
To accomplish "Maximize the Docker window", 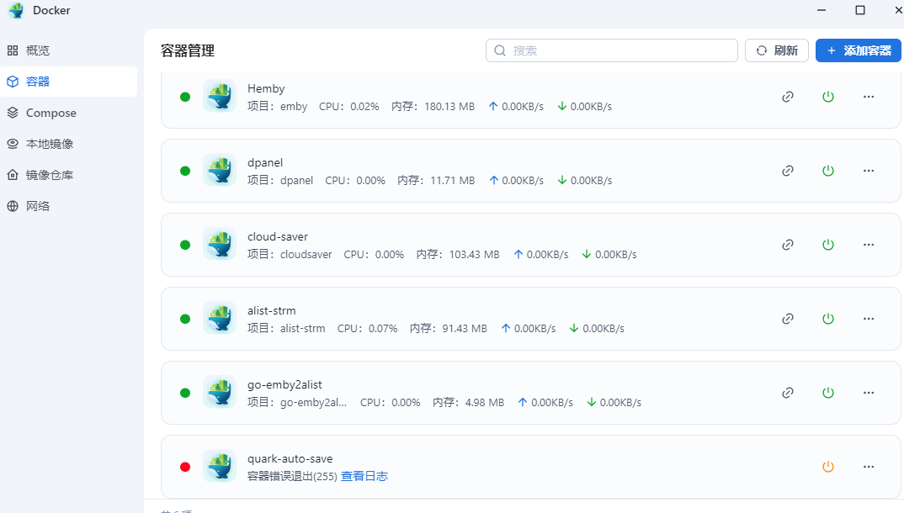I will tap(860, 10).
